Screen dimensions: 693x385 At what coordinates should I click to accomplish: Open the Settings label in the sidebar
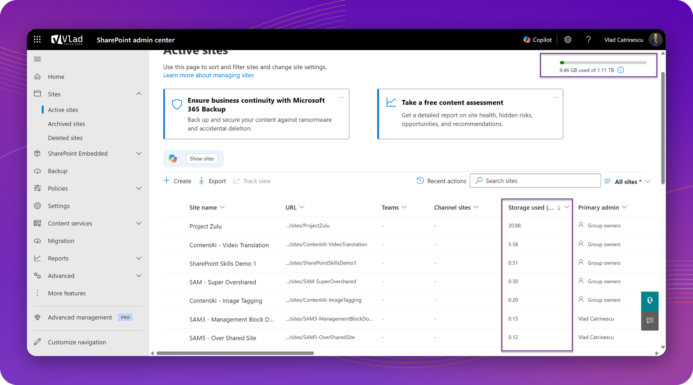(59, 206)
